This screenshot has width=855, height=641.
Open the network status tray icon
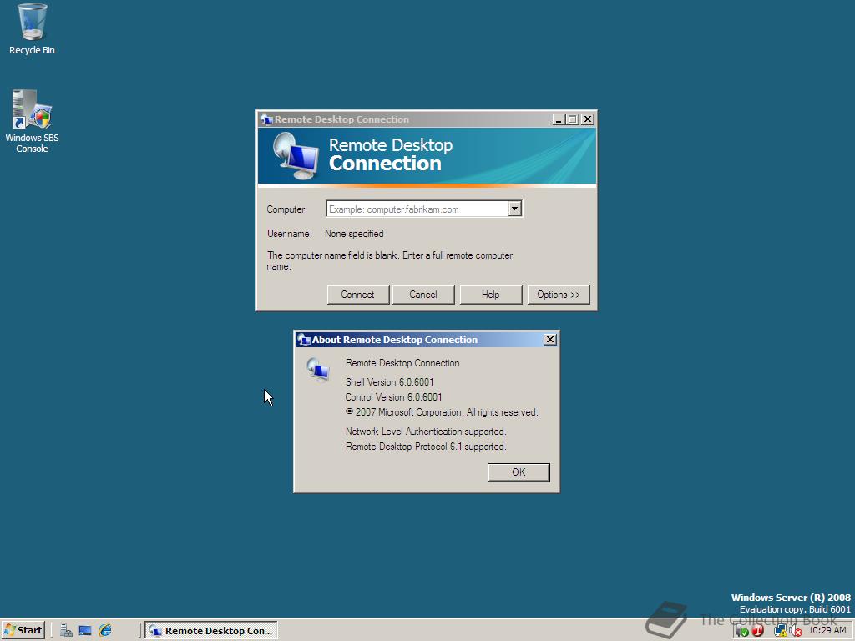780,631
